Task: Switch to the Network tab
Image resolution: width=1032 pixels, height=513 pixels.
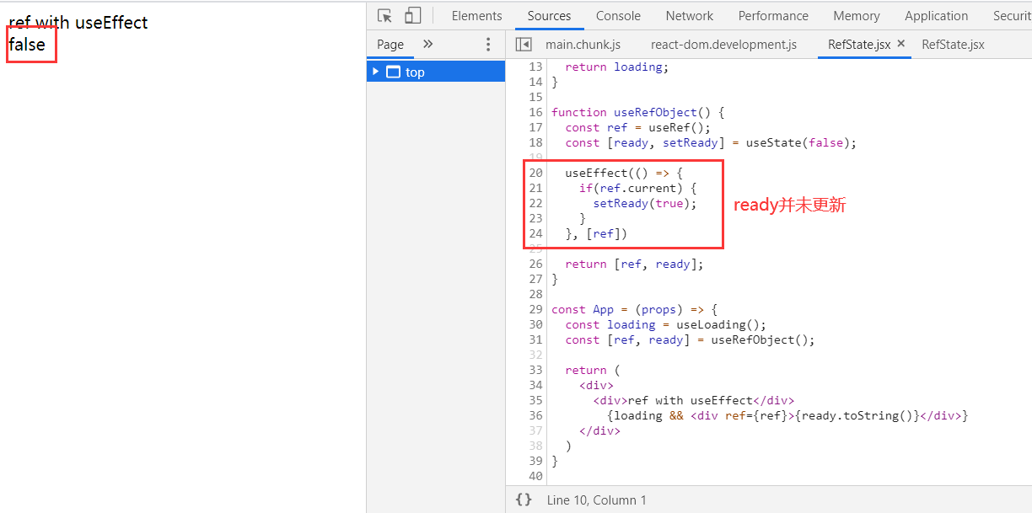Action: tap(690, 16)
